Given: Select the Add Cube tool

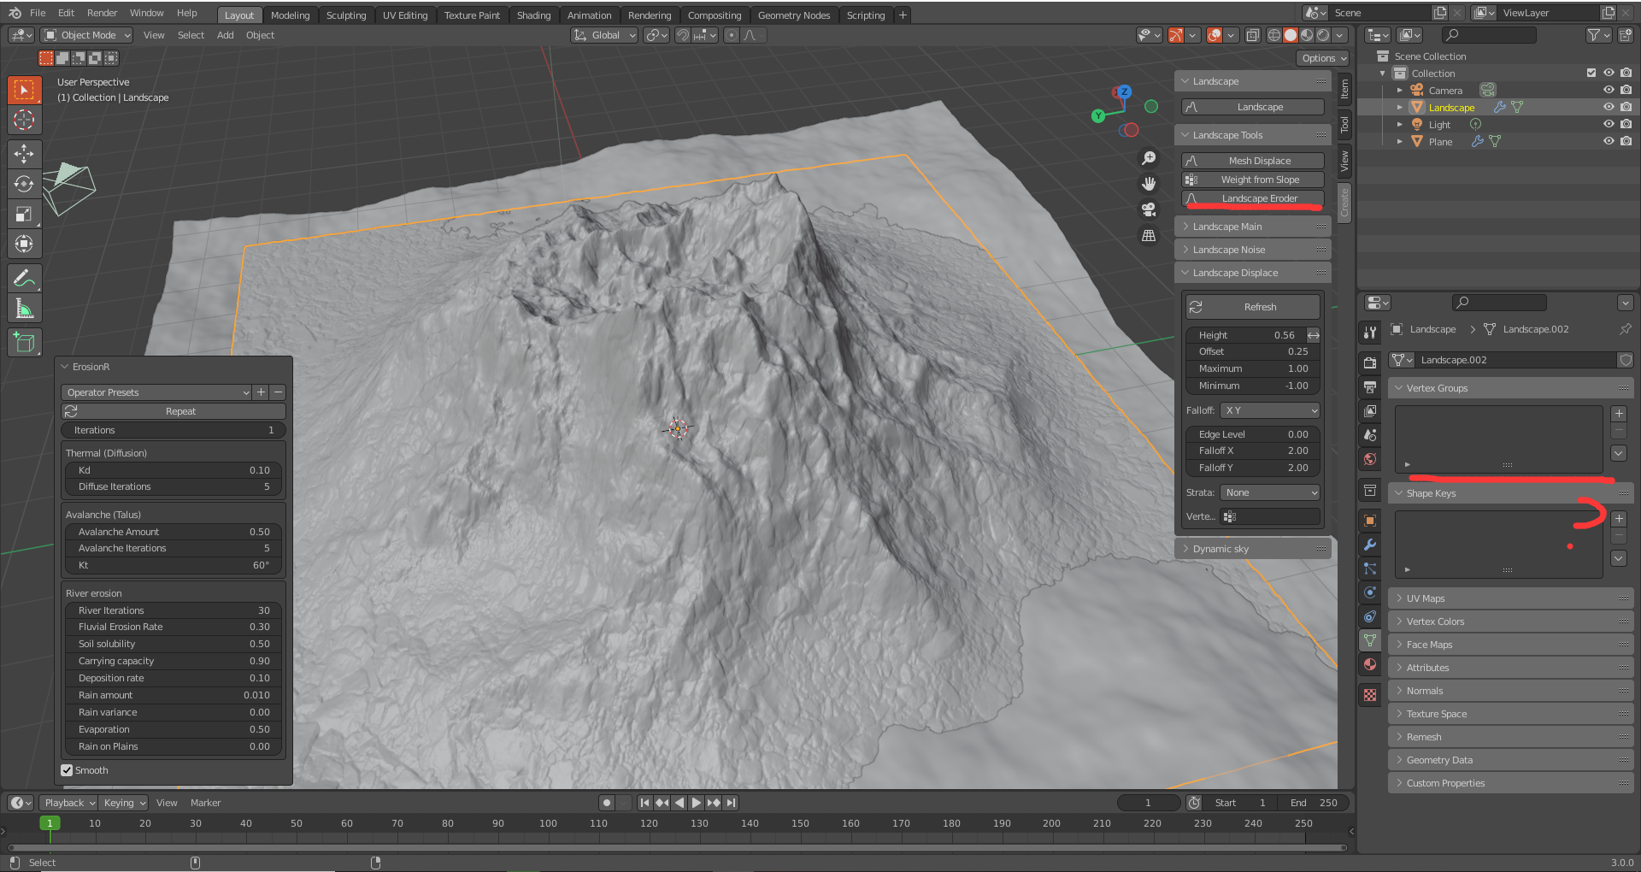Looking at the screenshot, I should point(25,343).
